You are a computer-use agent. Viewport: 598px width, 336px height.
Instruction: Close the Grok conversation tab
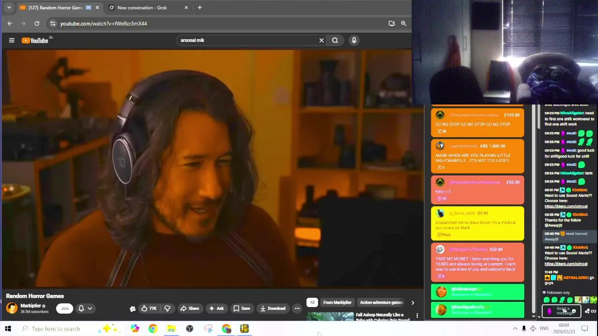(186, 7)
